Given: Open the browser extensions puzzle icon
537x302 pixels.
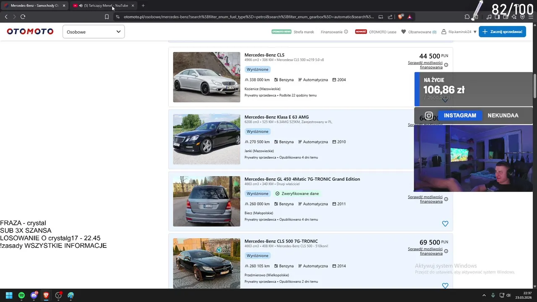Looking at the screenshot, I should 467,17.
